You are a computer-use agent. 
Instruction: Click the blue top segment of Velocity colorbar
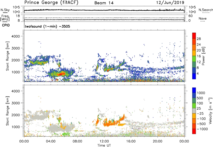(x=194, y=90)
